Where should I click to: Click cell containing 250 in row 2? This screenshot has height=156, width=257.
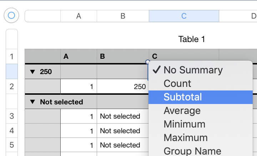(x=123, y=87)
